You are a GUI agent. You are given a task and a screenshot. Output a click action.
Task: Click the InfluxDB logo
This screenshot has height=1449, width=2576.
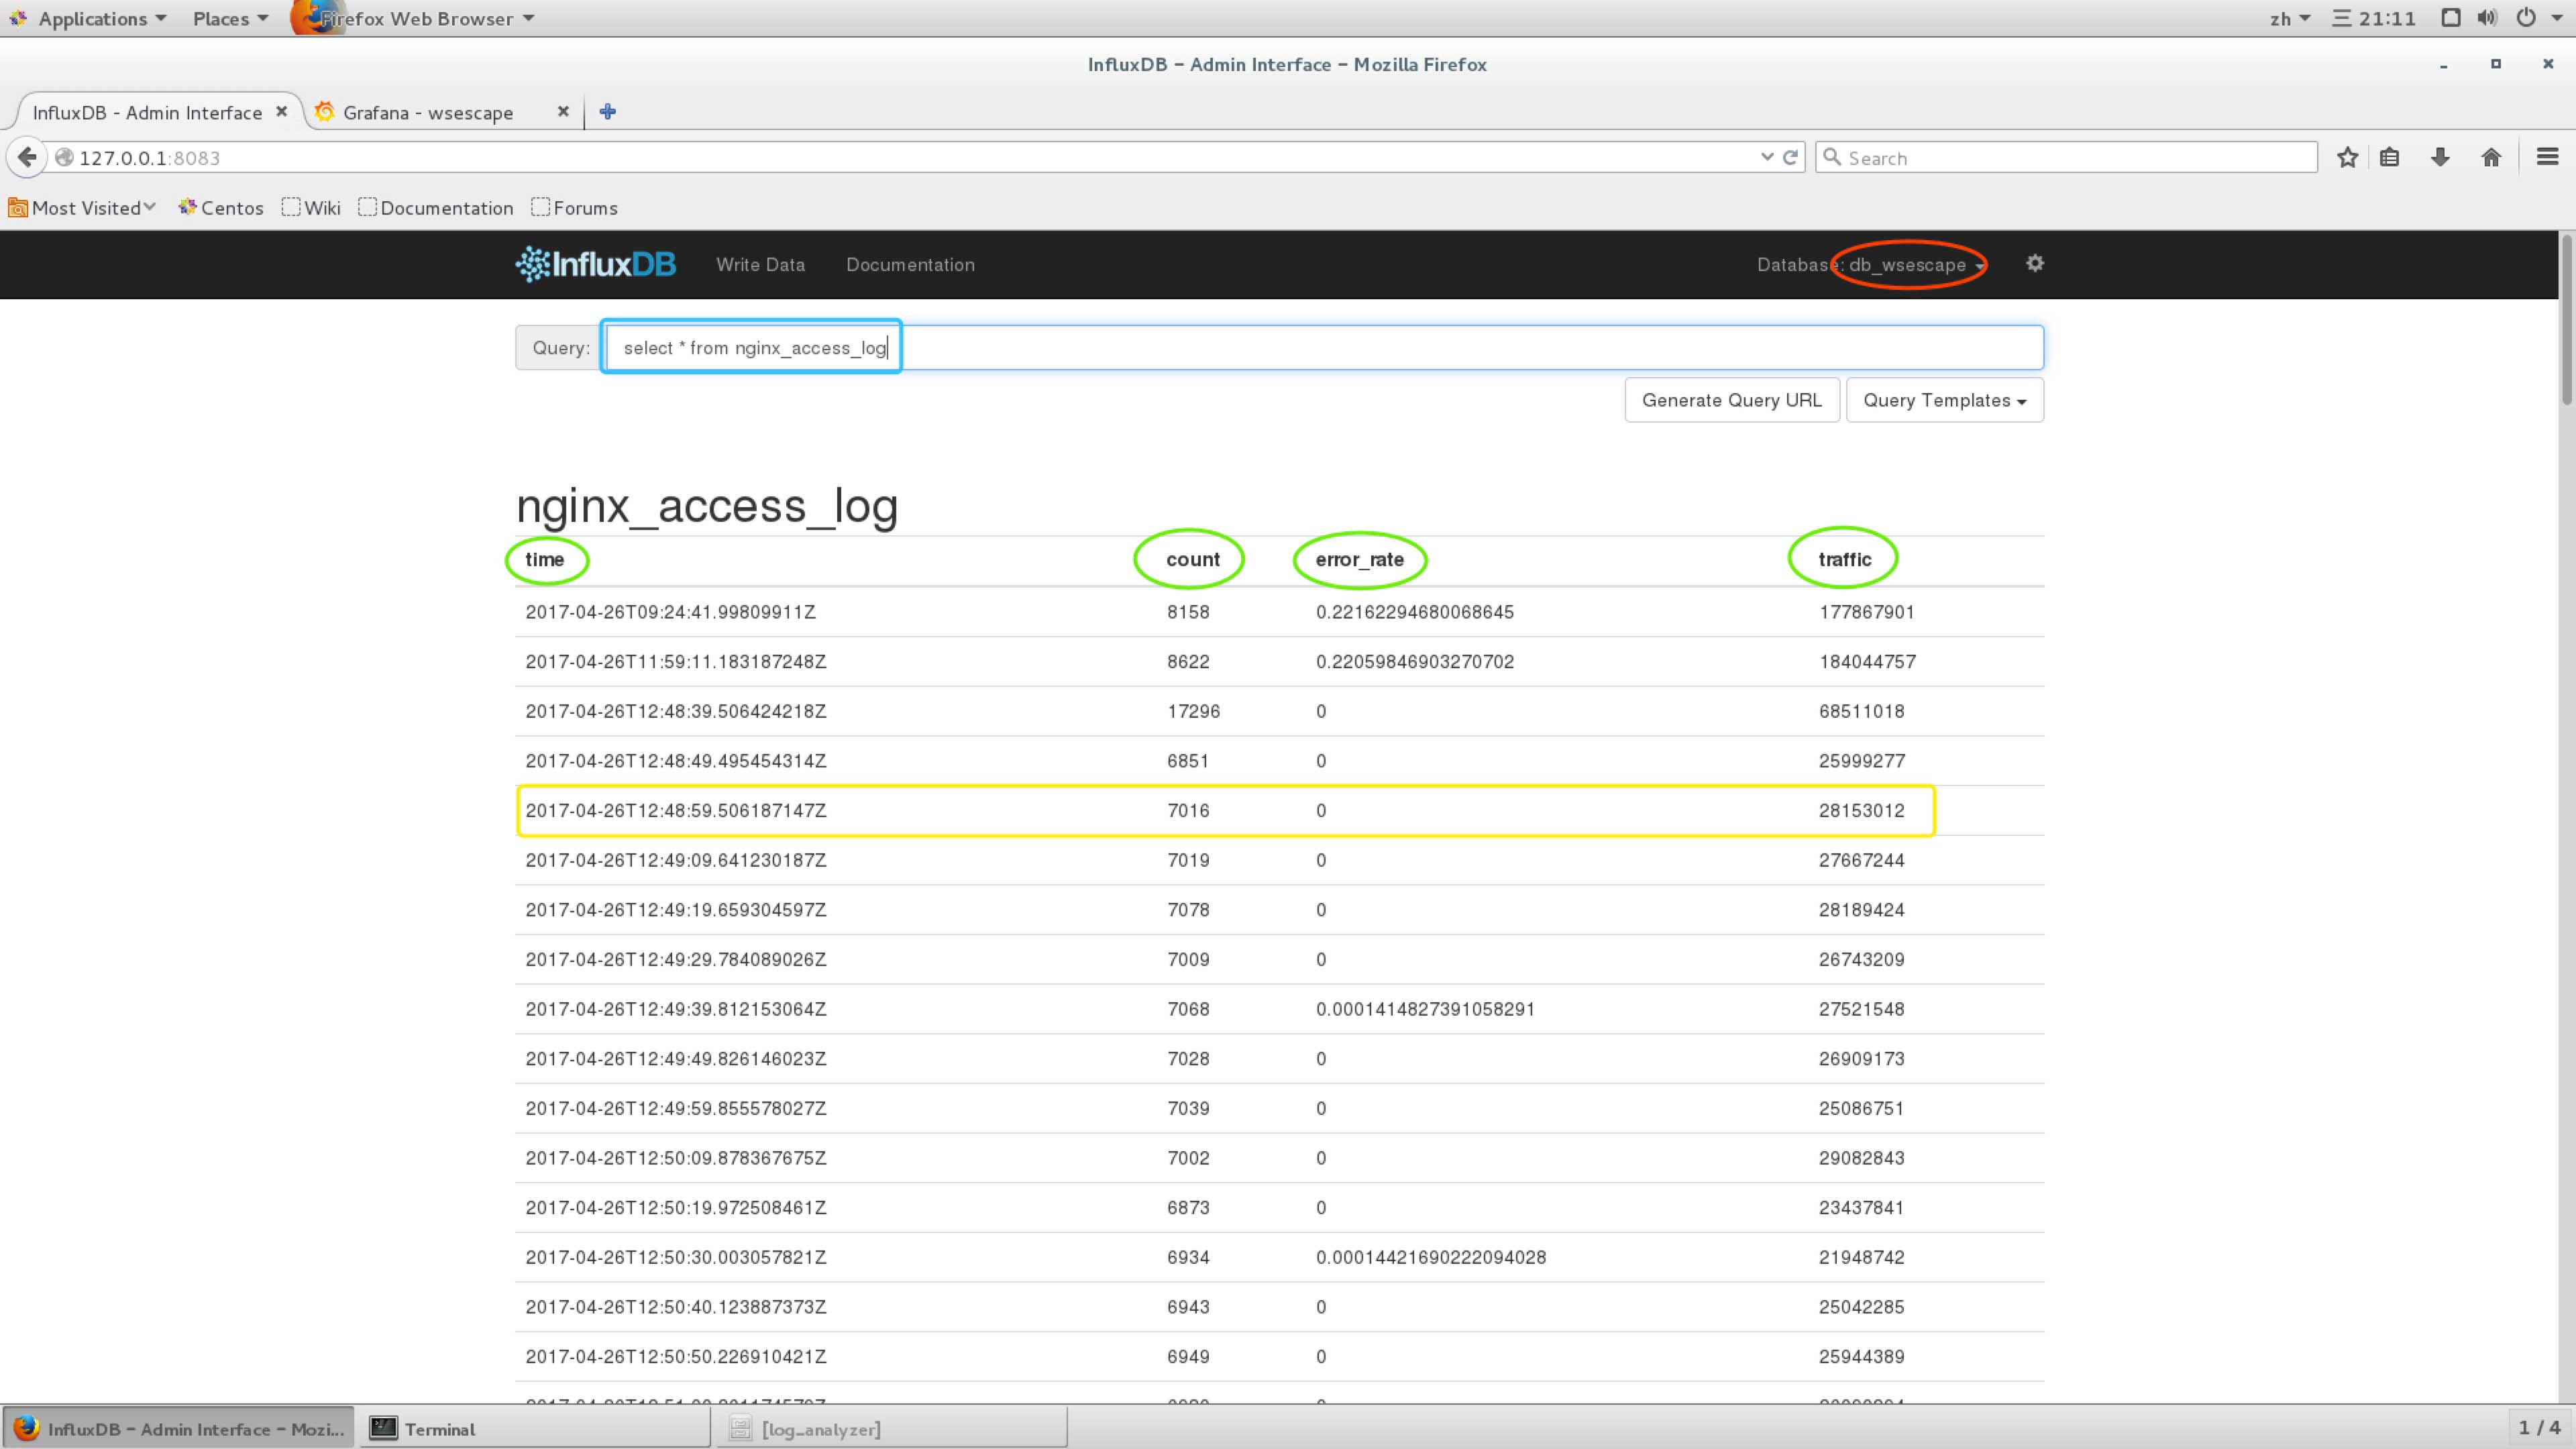pos(595,264)
